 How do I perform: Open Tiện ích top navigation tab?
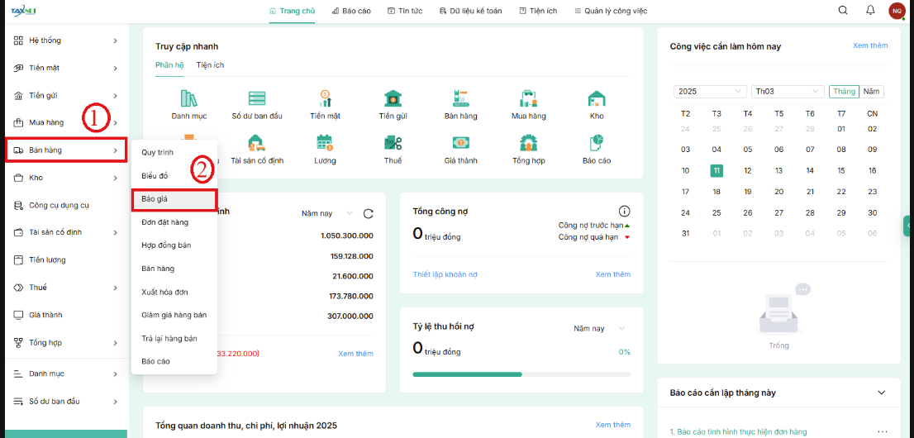click(x=538, y=11)
